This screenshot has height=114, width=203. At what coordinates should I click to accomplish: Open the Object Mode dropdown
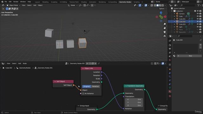coord(13,5)
